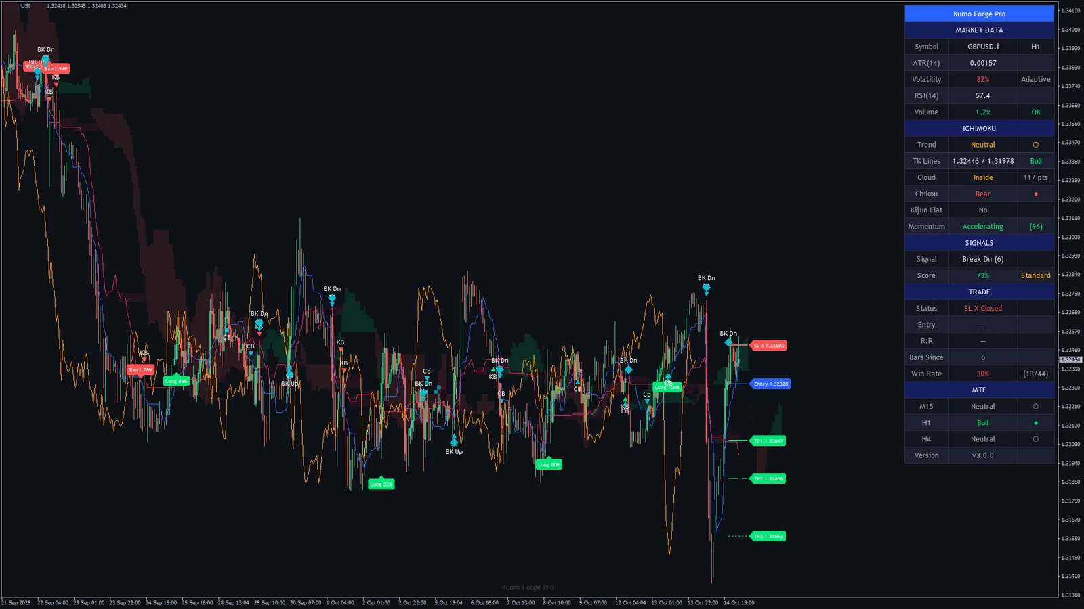Viewport: 1084px width, 609px height.
Task: Click the Volatility 82% value
Action: [983, 79]
